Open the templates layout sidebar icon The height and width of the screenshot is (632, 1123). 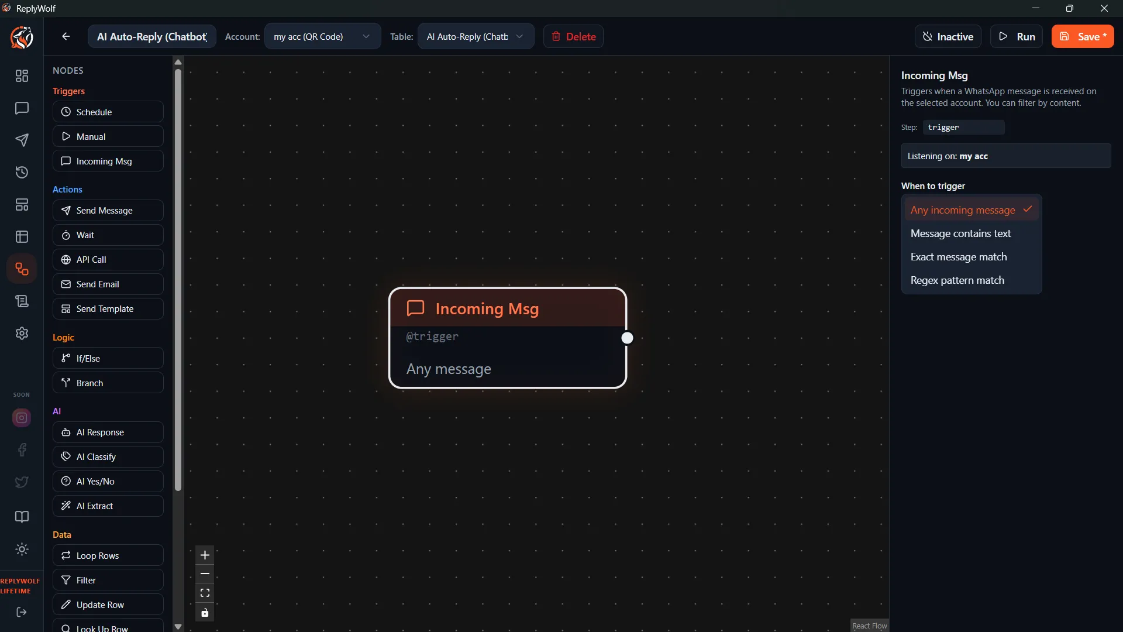pos(22,205)
